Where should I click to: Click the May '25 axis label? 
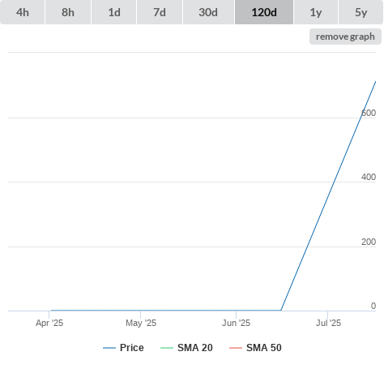(x=141, y=323)
